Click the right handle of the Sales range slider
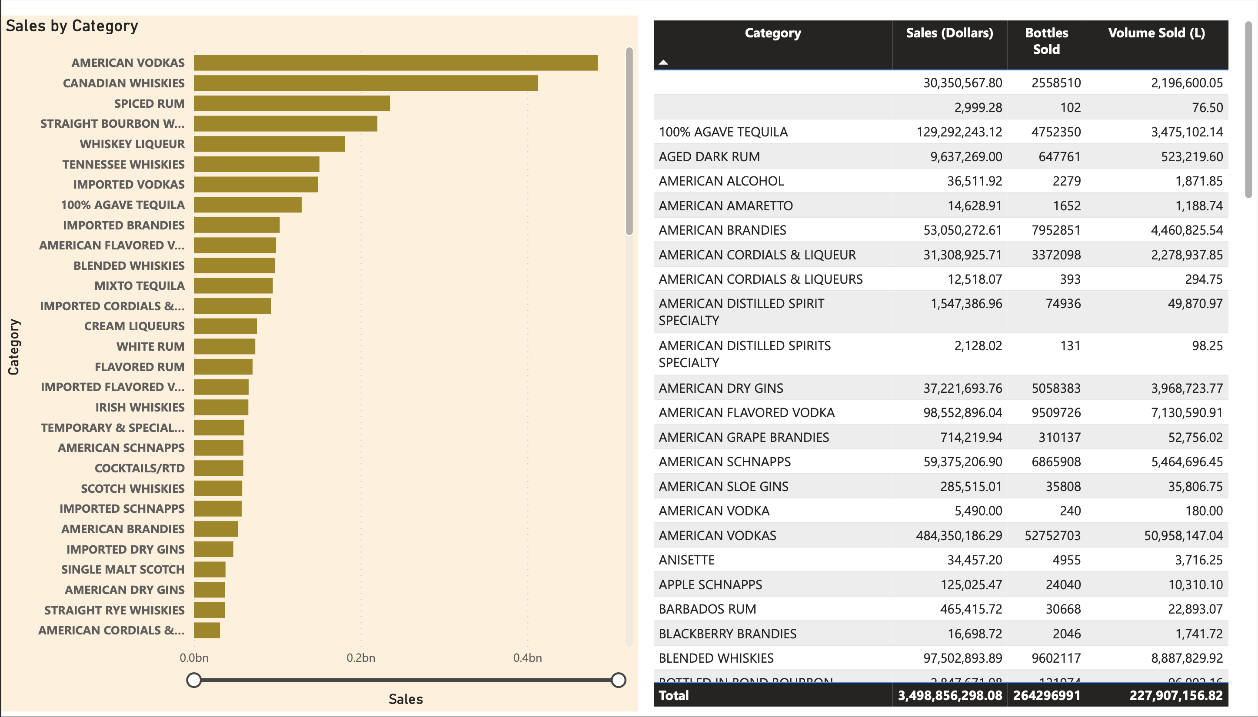 (618, 680)
